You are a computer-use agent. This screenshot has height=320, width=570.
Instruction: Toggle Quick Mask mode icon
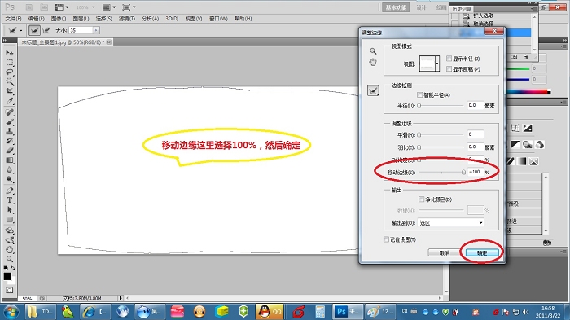[10, 290]
